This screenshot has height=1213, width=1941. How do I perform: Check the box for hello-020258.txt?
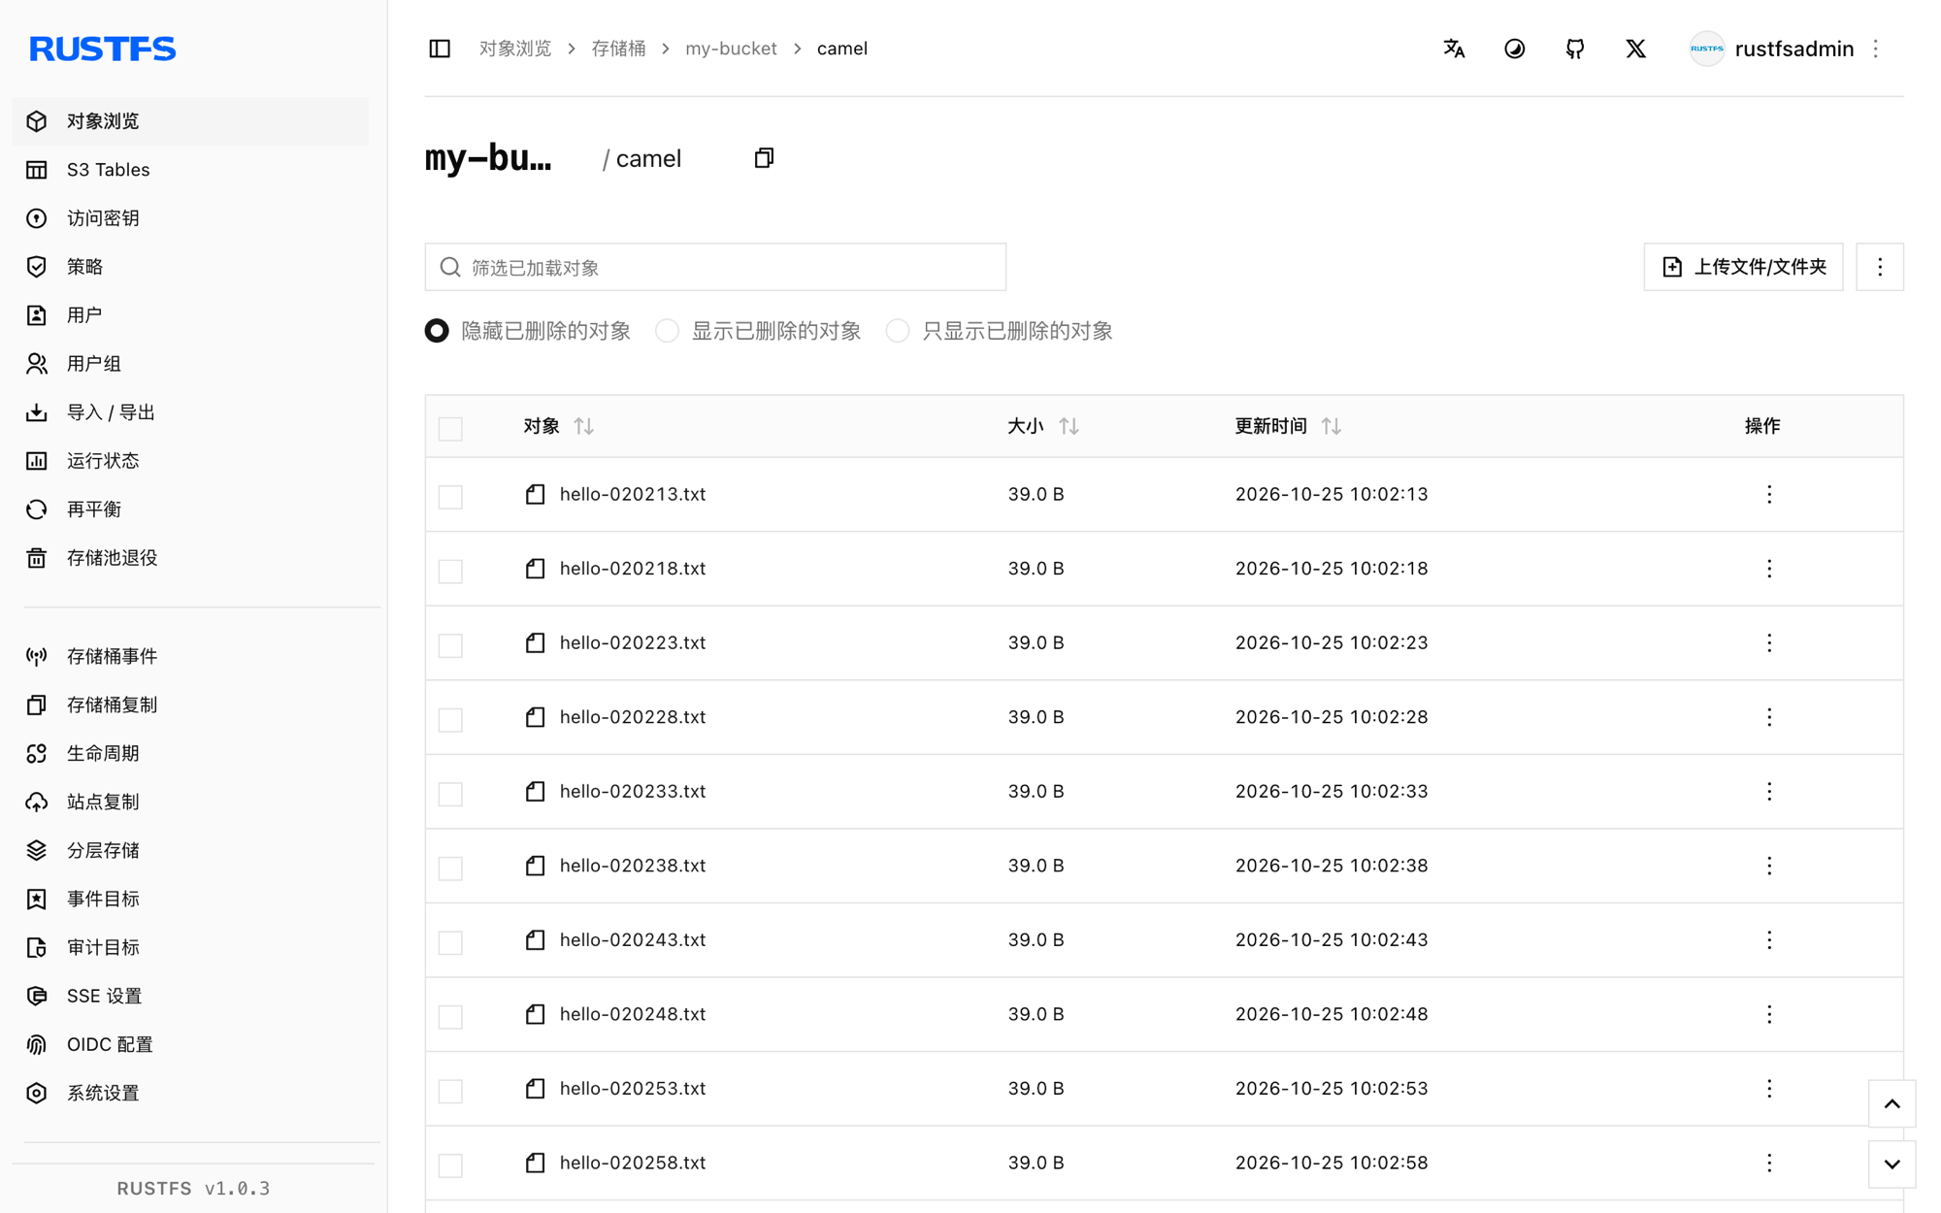[x=450, y=1164]
